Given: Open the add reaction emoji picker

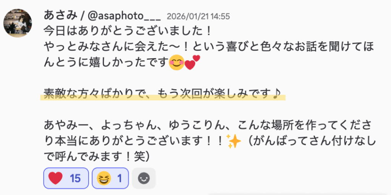Looking at the screenshot, I should coord(144,178).
